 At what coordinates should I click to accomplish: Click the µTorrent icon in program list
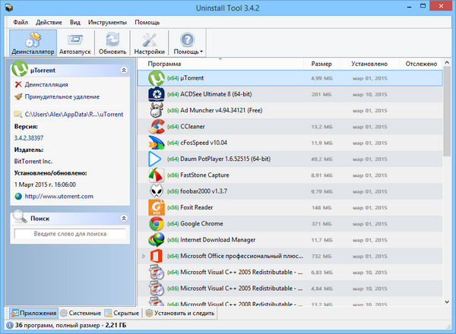pyautogui.click(x=157, y=78)
